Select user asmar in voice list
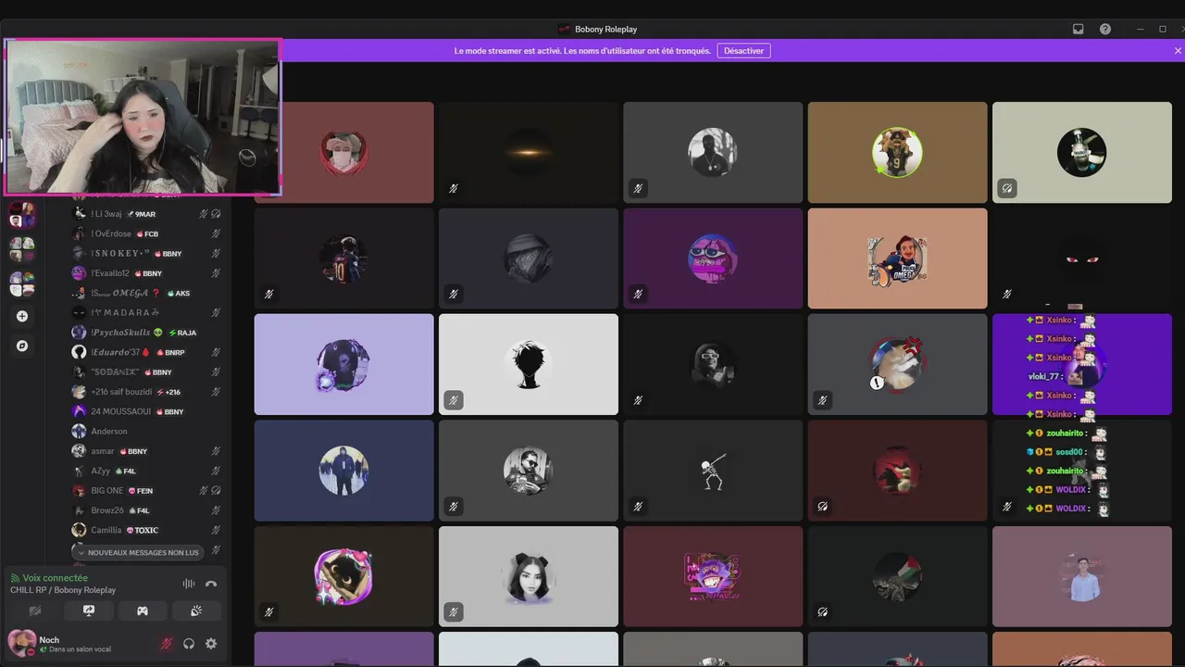Screen dimensions: 1185x667 click(146, 451)
